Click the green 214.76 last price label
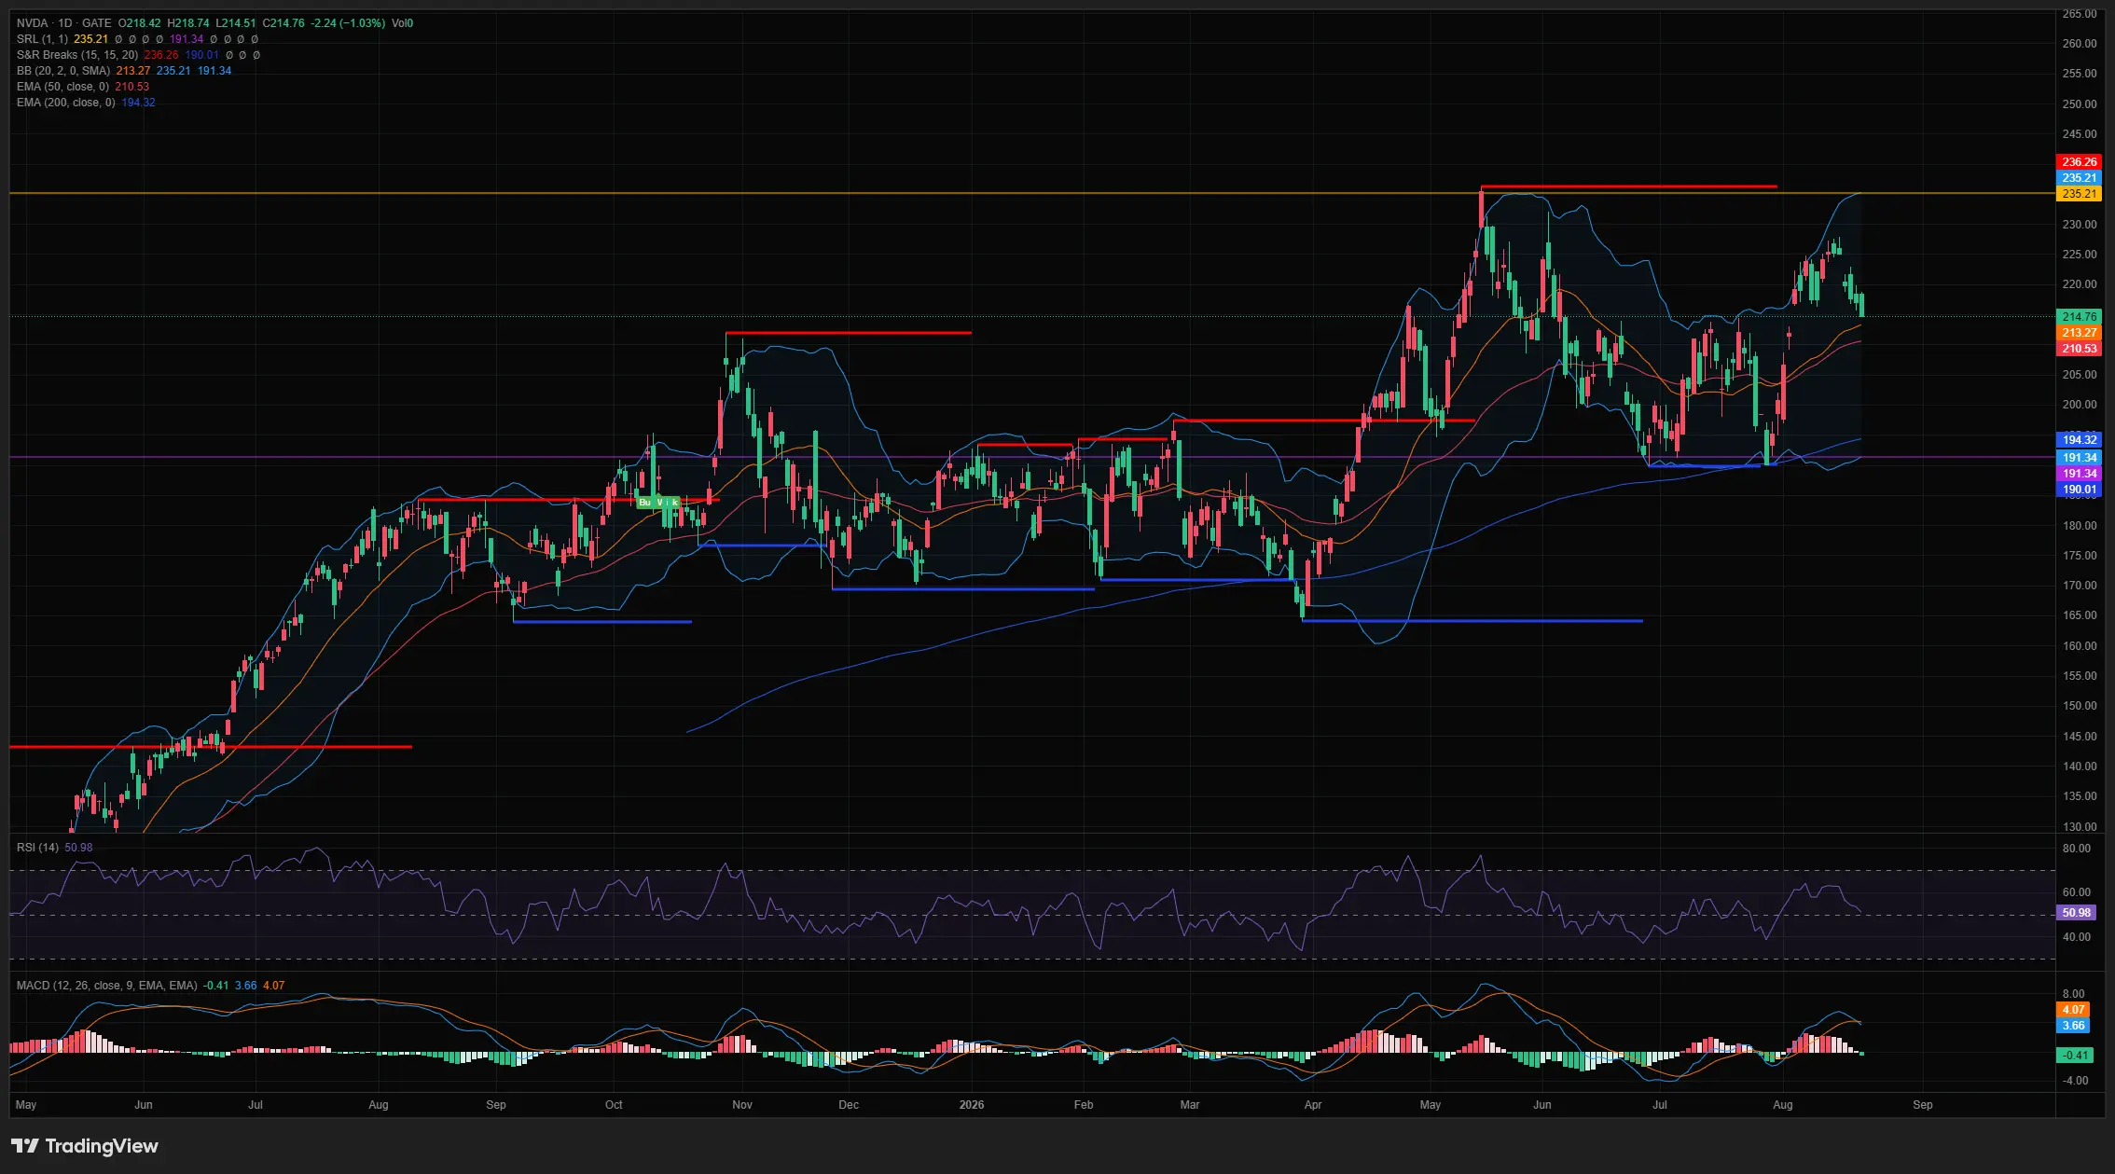 [2080, 317]
